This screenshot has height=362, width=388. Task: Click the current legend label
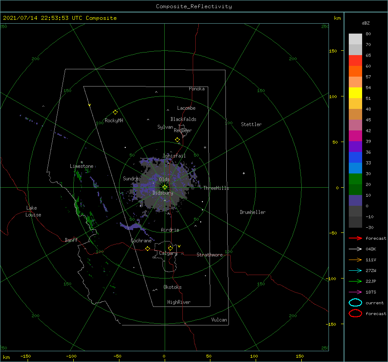[x=374, y=303]
